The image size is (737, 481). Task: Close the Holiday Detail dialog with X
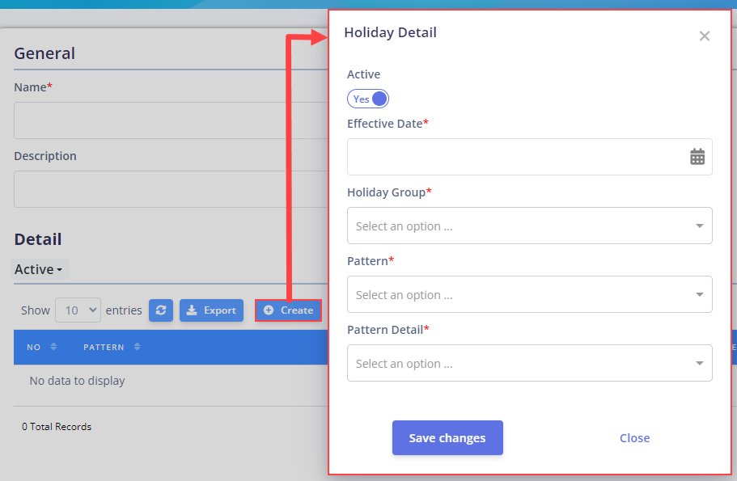(x=704, y=36)
